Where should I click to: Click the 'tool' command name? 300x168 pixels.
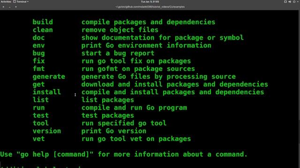pyautogui.click(x=41, y=123)
